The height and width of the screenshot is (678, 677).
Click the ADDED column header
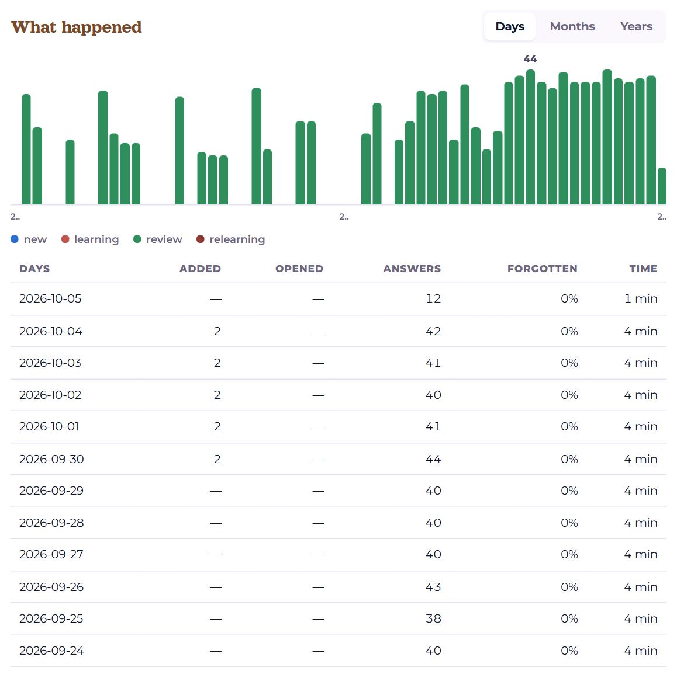click(x=200, y=269)
